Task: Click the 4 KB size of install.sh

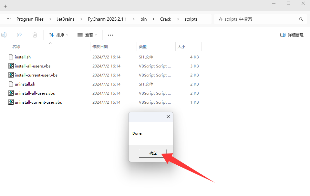Action: tap(194, 57)
